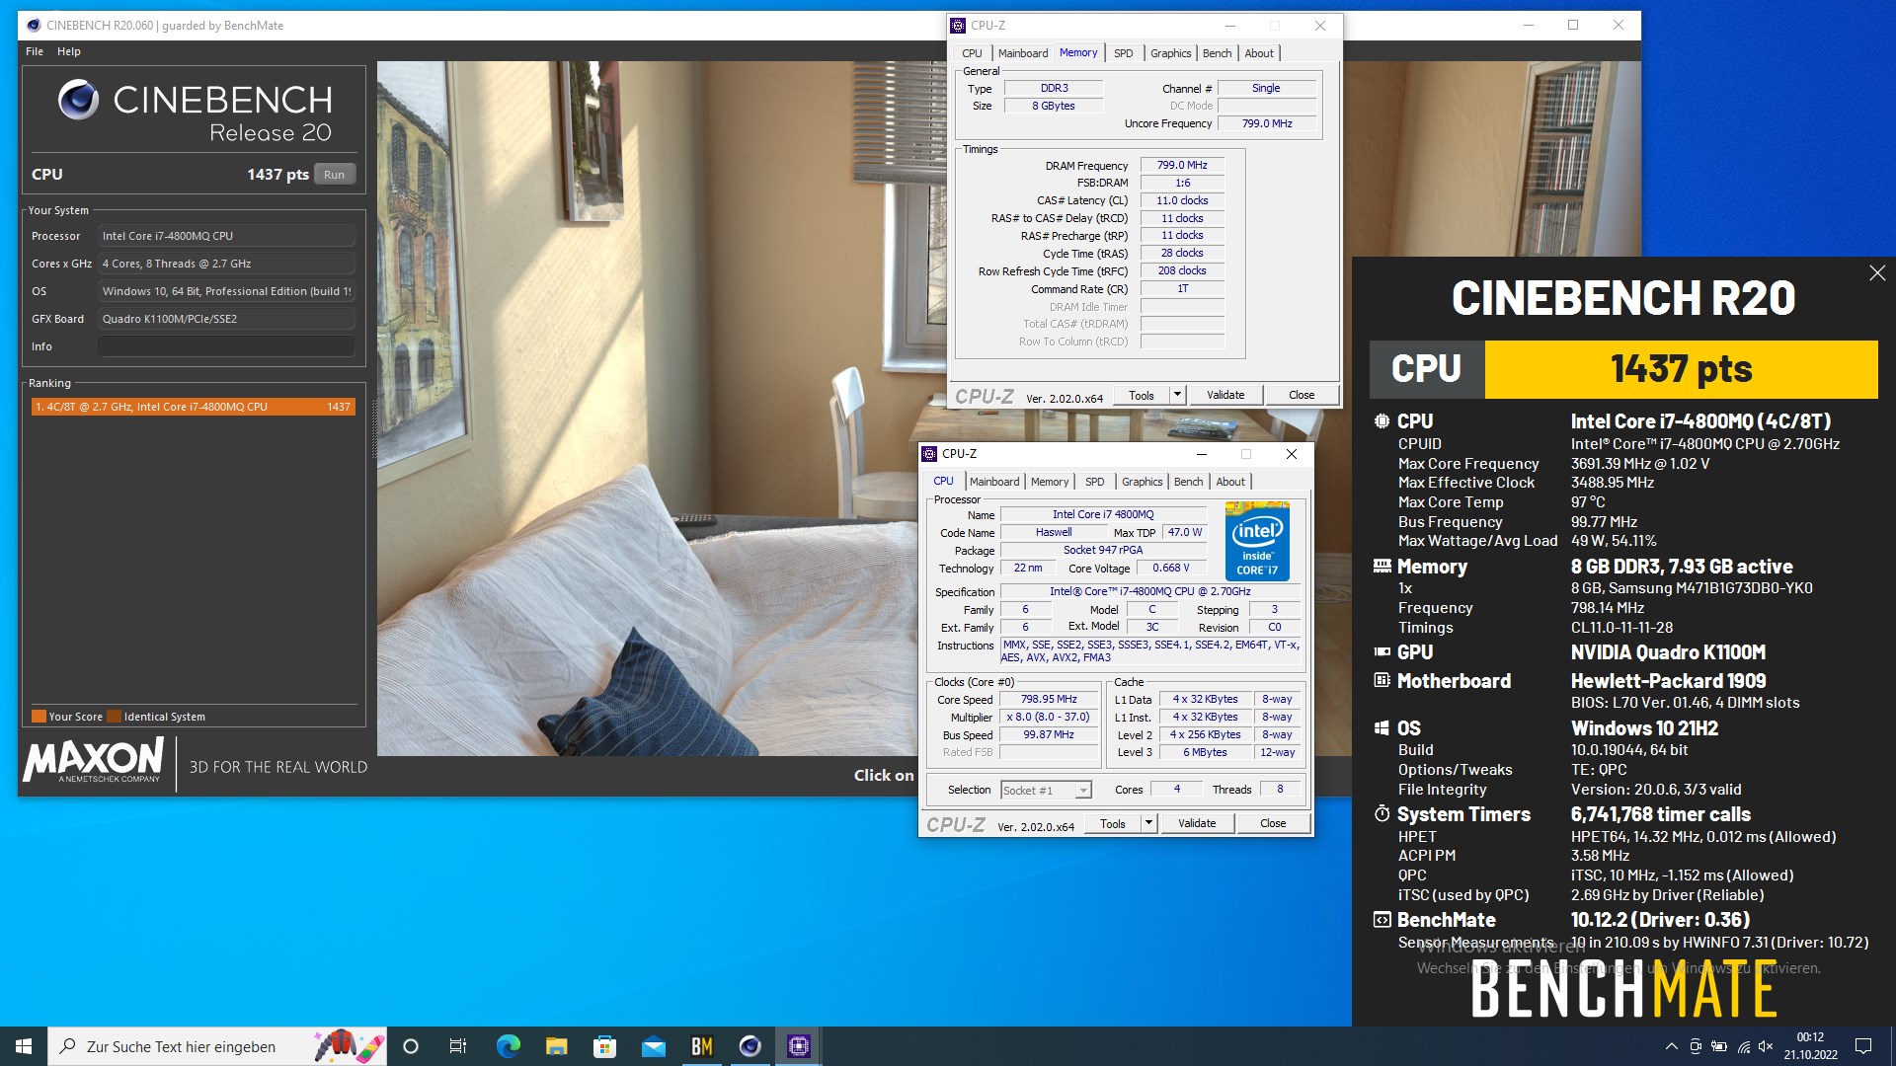Open the Bench tab in upper CPU-Z window
This screenshot has width=1896, height=1066.
(x=1217, y=53)
